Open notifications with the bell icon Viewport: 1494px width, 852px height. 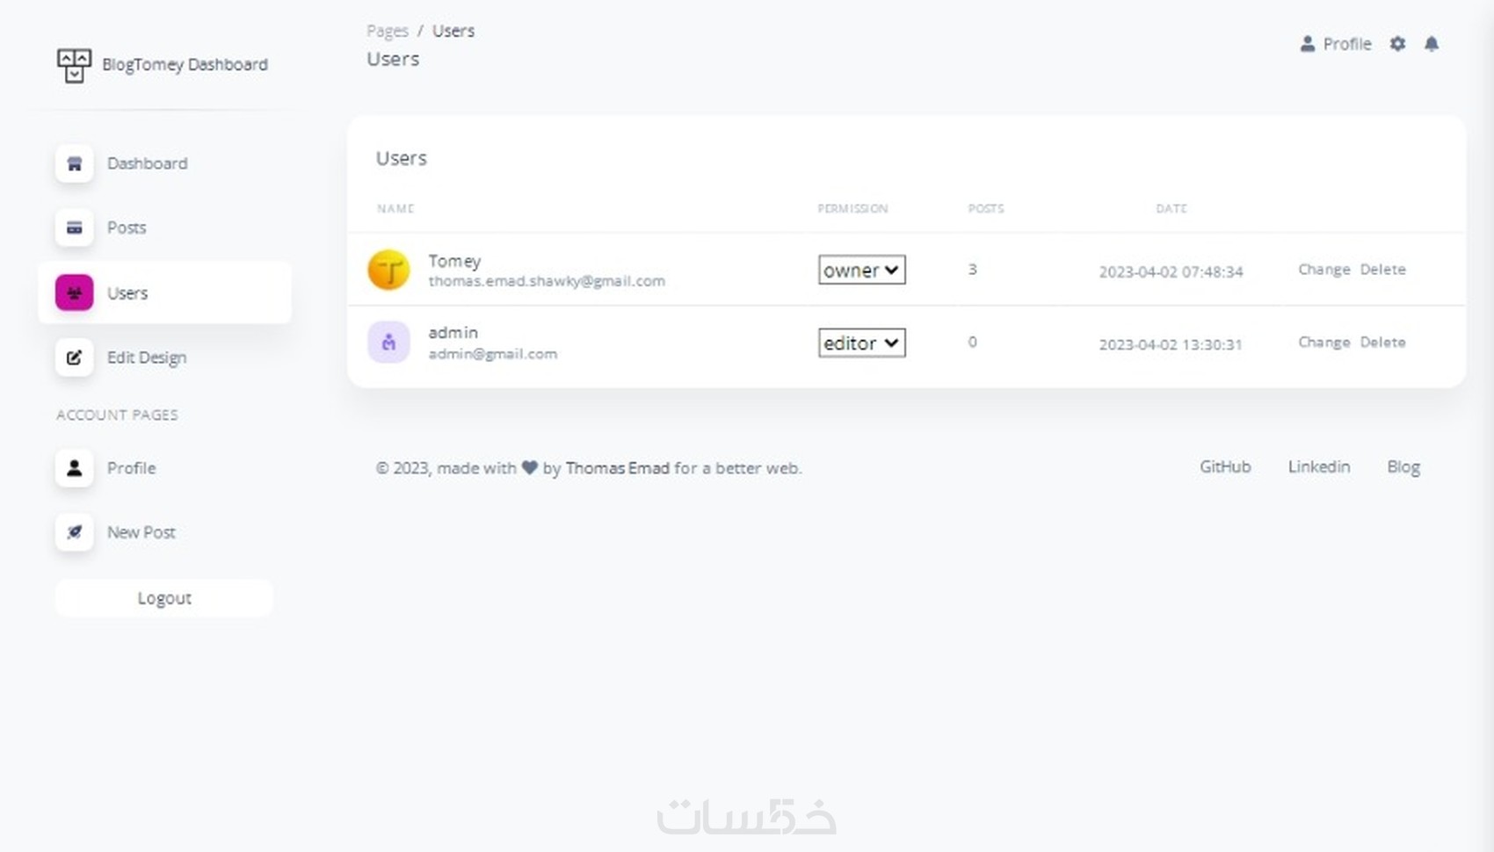[x=1432, y=44]
